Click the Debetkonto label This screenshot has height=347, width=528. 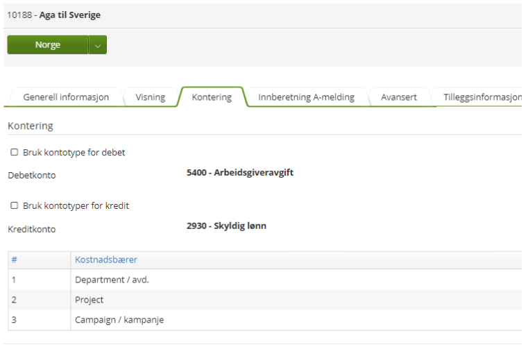coord(32,175)
